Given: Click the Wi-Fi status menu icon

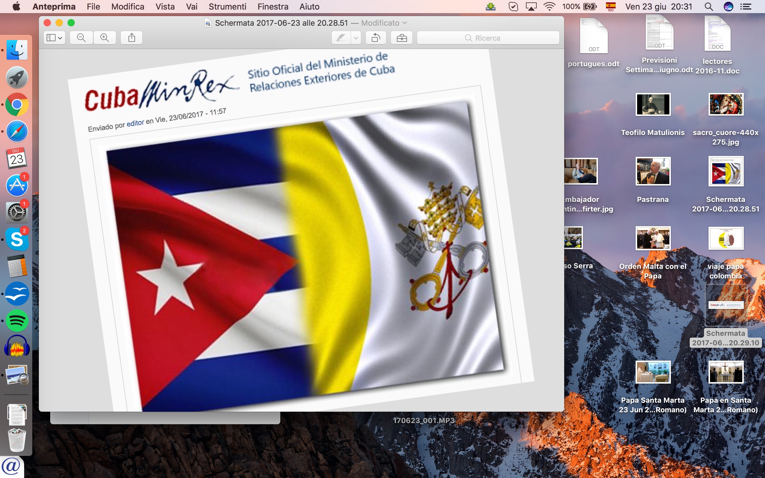Looking at the screenshot, I should (550, 7).
